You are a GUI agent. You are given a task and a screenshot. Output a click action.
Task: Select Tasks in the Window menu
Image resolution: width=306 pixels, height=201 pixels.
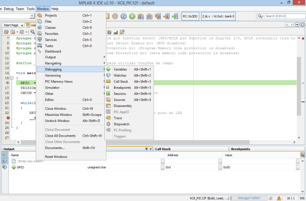pos(71,46)
